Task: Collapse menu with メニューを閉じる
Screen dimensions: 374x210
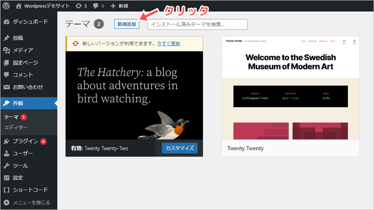Action: (27, 203)
